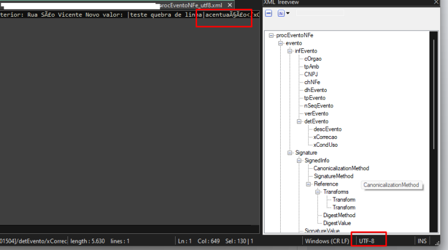Select the chNFe tree item

(x=312, y=82)
